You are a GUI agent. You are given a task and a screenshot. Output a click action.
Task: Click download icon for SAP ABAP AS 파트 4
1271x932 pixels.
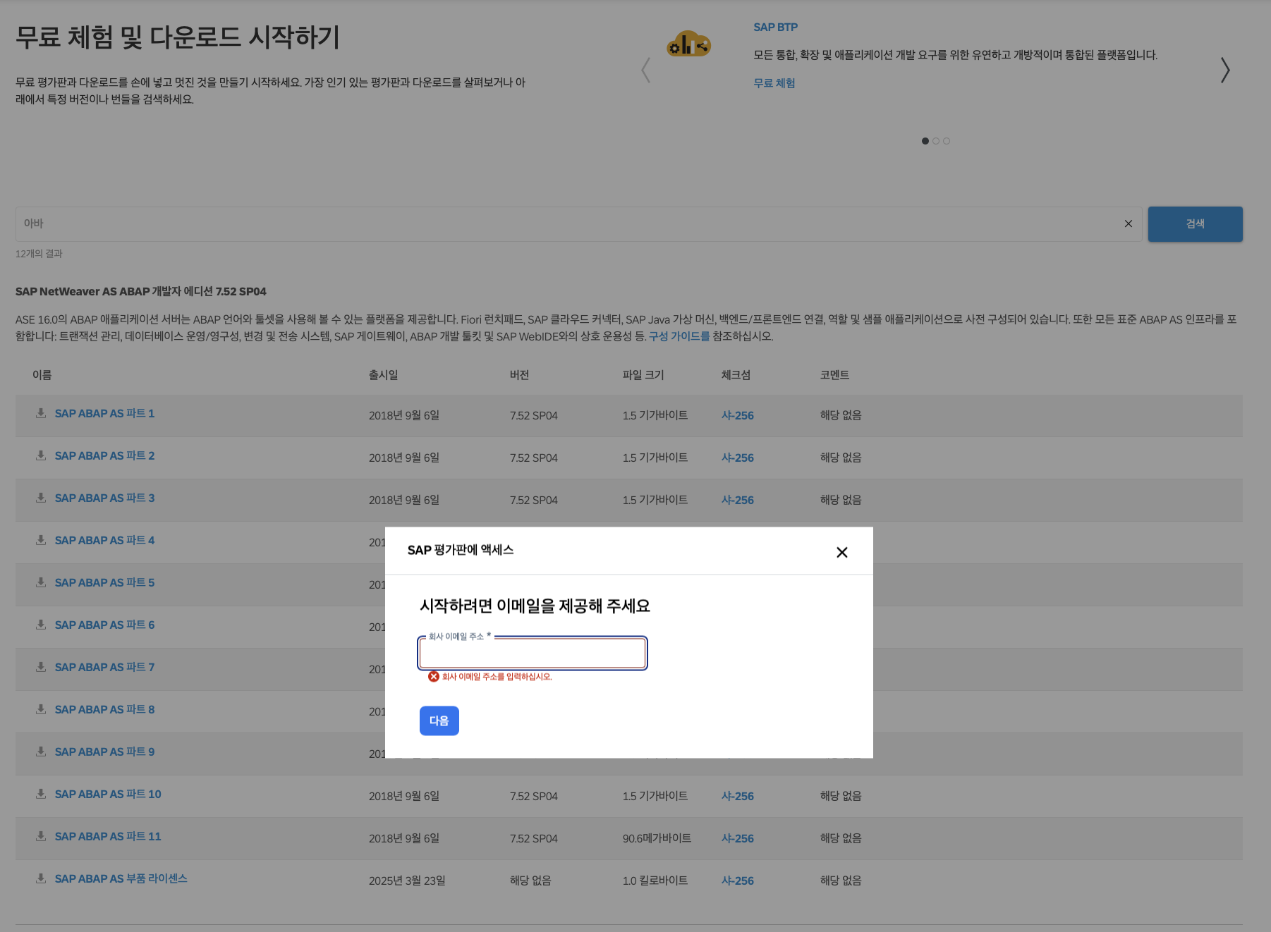pos(41,540)
